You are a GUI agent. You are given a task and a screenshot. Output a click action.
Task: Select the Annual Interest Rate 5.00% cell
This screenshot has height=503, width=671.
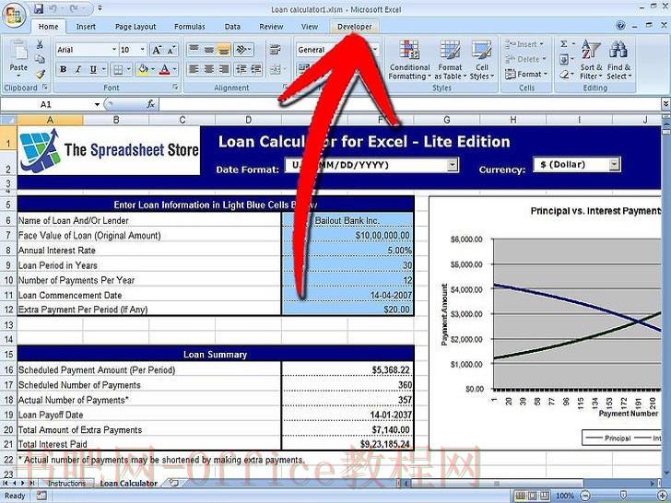coord(347,250)
